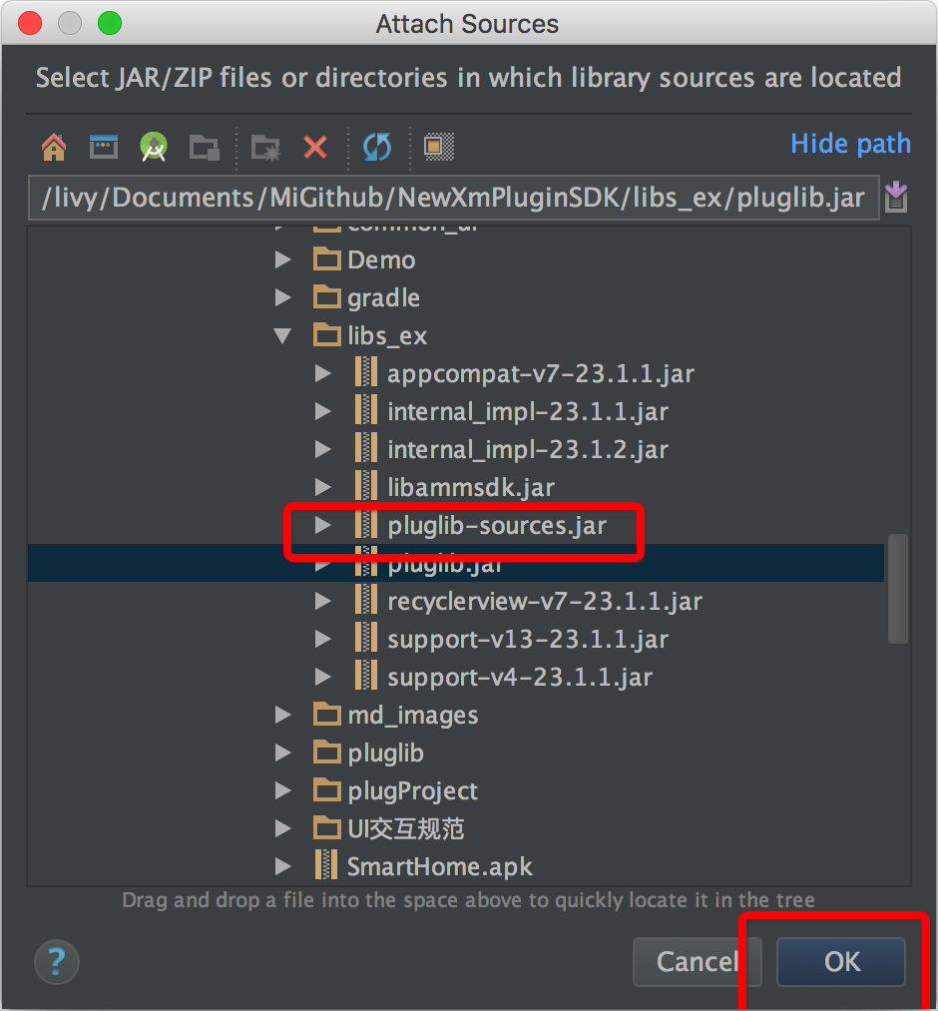Select support-v4-23.1.1.jar file

tap(519, 678)
